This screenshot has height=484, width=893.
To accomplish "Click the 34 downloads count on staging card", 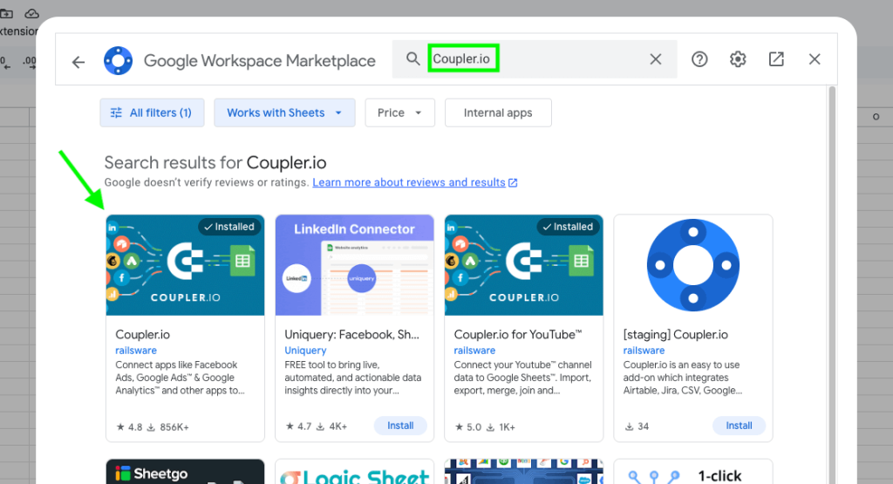I will pos(637,426).
